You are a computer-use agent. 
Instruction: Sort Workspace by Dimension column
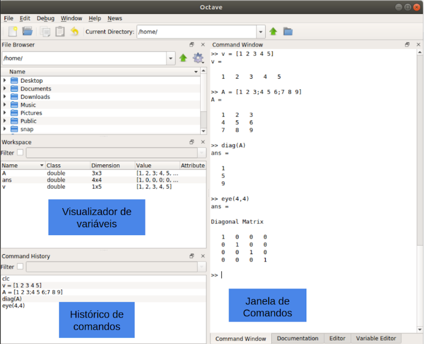113,165
